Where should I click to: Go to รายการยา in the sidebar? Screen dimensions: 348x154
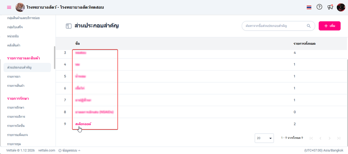pyautogui.click(x=14, y=77)
